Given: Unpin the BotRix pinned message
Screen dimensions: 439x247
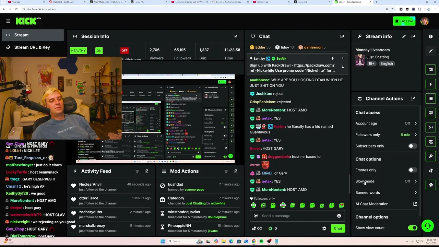Looking at the screenshot, I should click(332, 59).
